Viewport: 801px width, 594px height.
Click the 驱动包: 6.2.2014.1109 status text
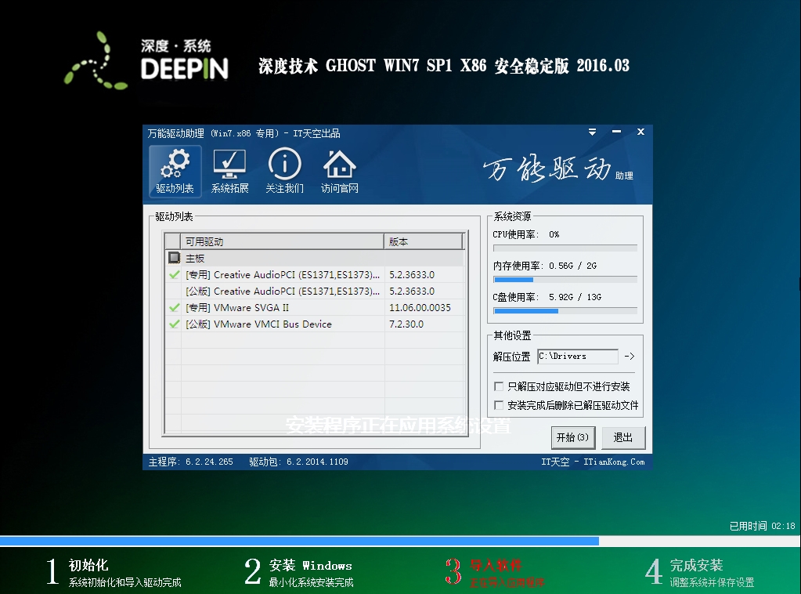pyautogui.click(x=298, y=462)
